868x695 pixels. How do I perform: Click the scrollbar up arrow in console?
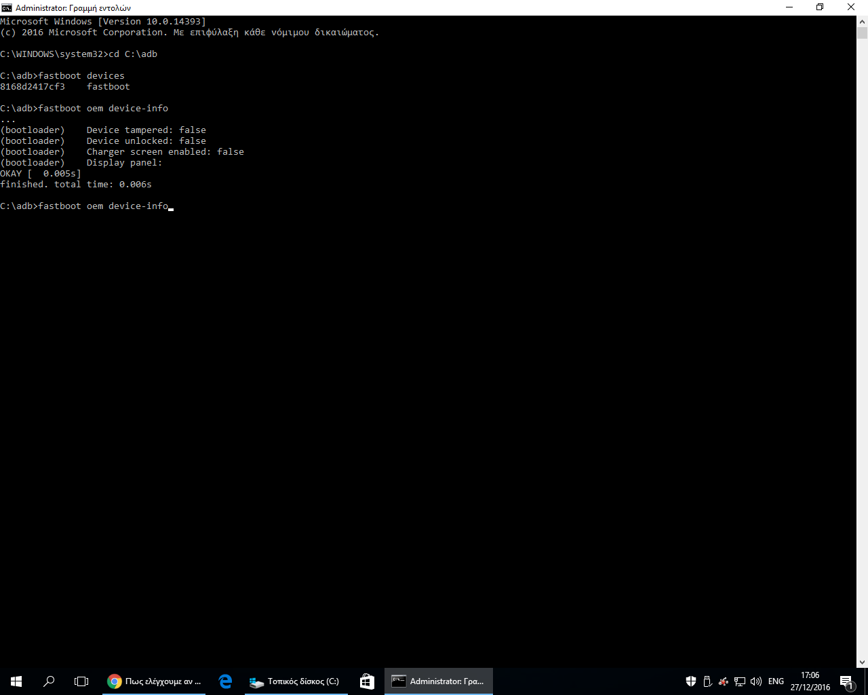[x=862, y=21]
